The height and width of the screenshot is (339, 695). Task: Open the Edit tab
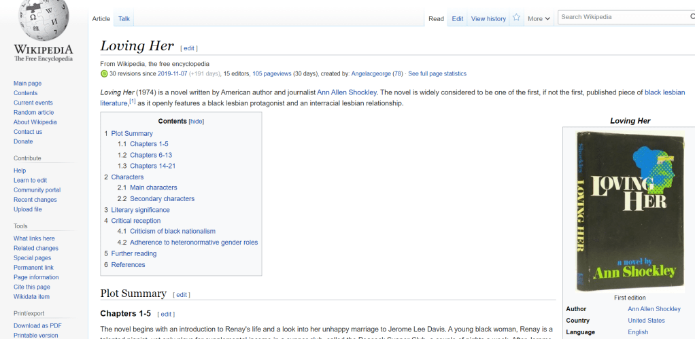click(458, 18)
